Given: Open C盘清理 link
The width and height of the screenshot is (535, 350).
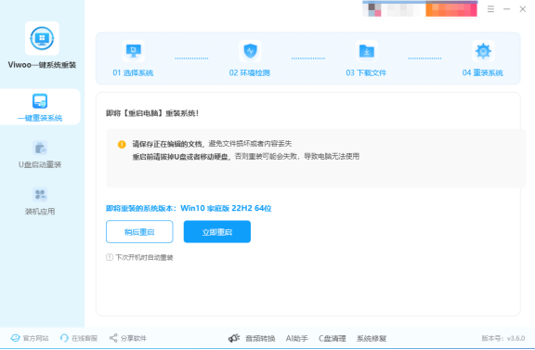Looking at the screenshot, I should tap(333, 339).
